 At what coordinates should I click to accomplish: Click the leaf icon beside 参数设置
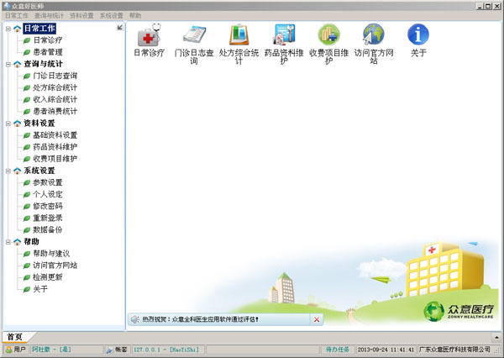click(27, 182)
